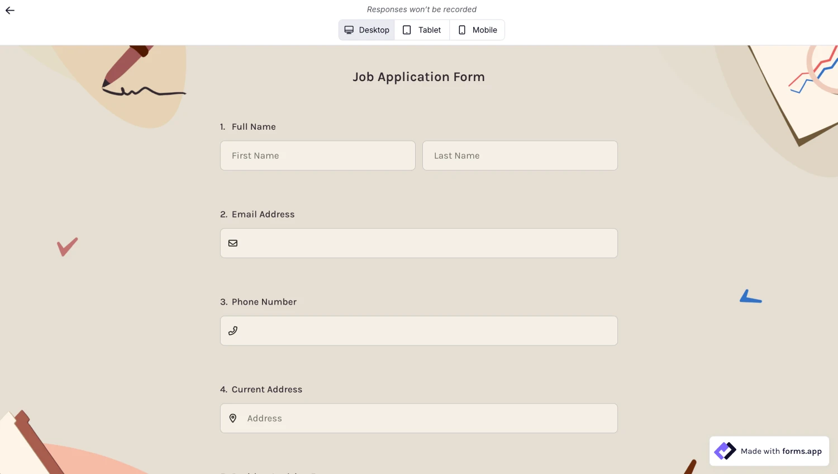Switch to Mobile preview tab

click(478, 30)
